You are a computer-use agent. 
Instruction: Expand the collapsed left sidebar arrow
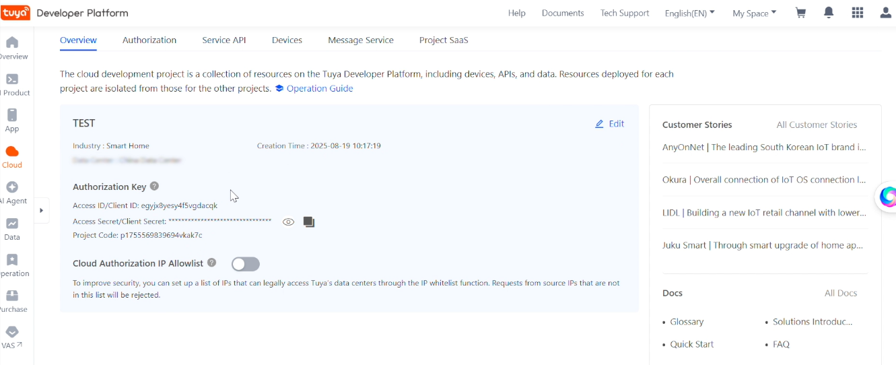[x=41, y=210]
